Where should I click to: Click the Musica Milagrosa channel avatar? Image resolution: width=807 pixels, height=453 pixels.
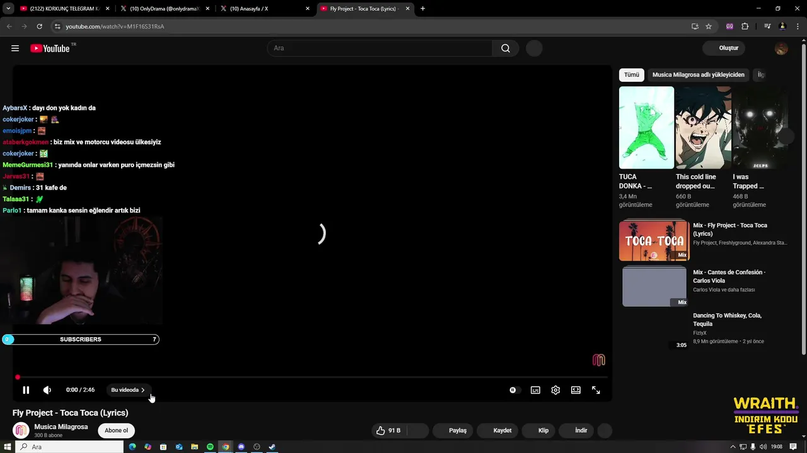[x=21, y=430]
